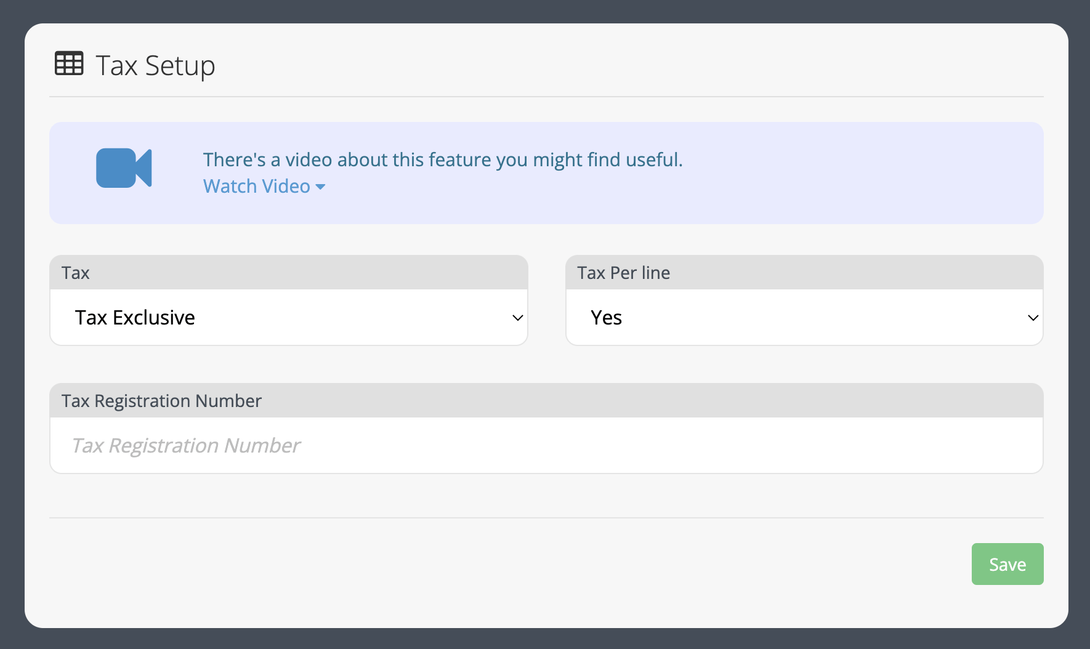Click the small caret after Watch Video
The width and height of the screenshot is (1090, 649).
(320, 187)
